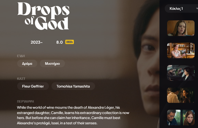Click the Drops of God title logo
Image resolution: width=198 pixels, height=128 pixels.
43,16
